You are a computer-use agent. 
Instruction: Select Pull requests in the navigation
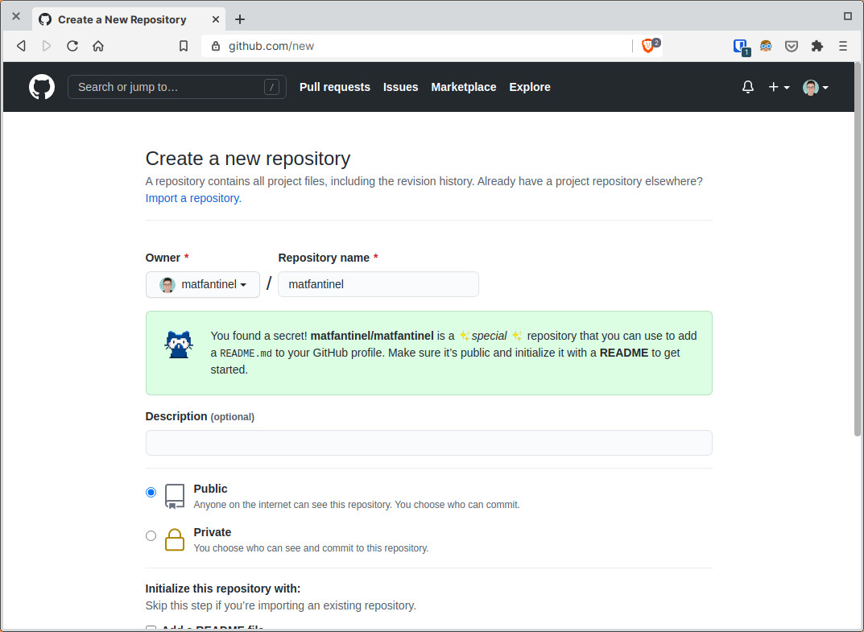[x=334, y=87]
